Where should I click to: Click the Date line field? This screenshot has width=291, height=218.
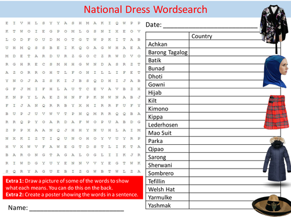pyautogui.click(x=210, y=25)
